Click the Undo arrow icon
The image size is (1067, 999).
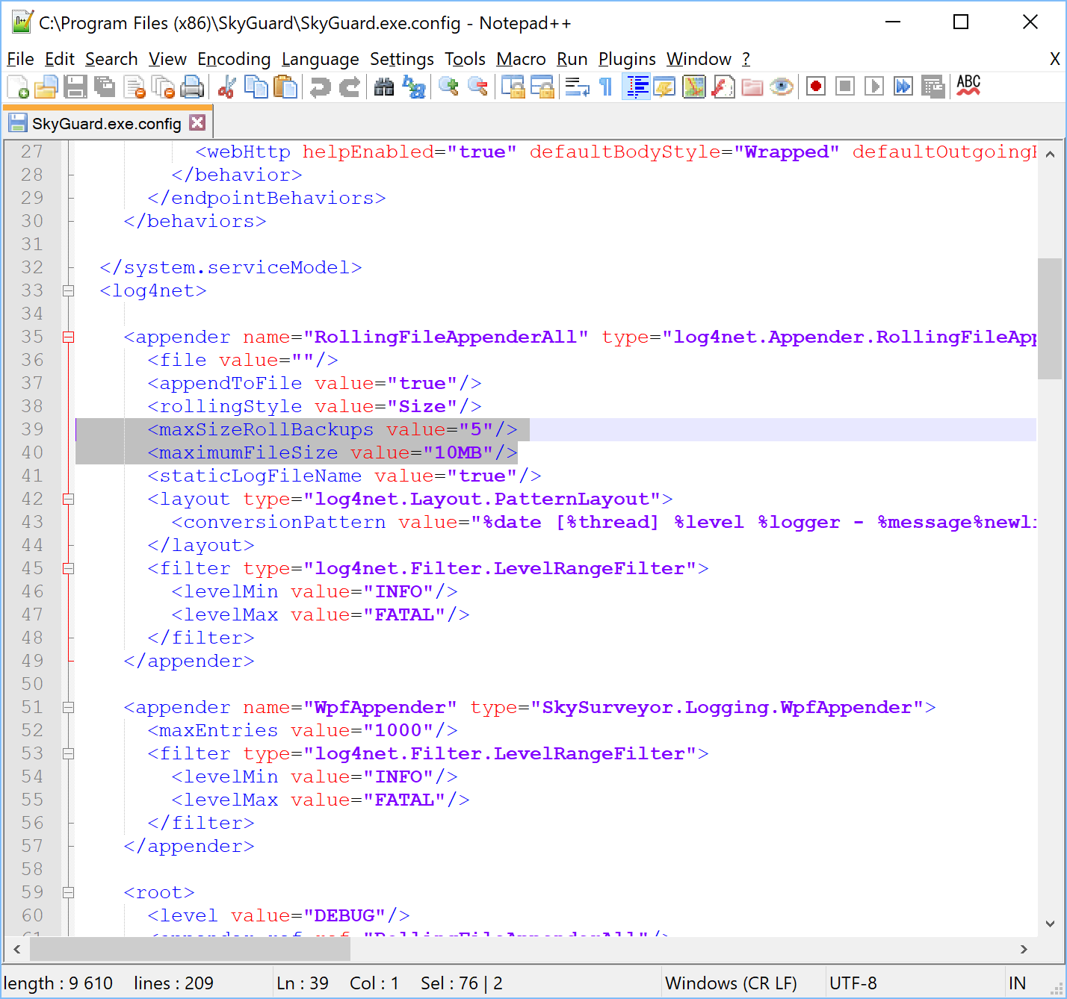pos(320,87)
